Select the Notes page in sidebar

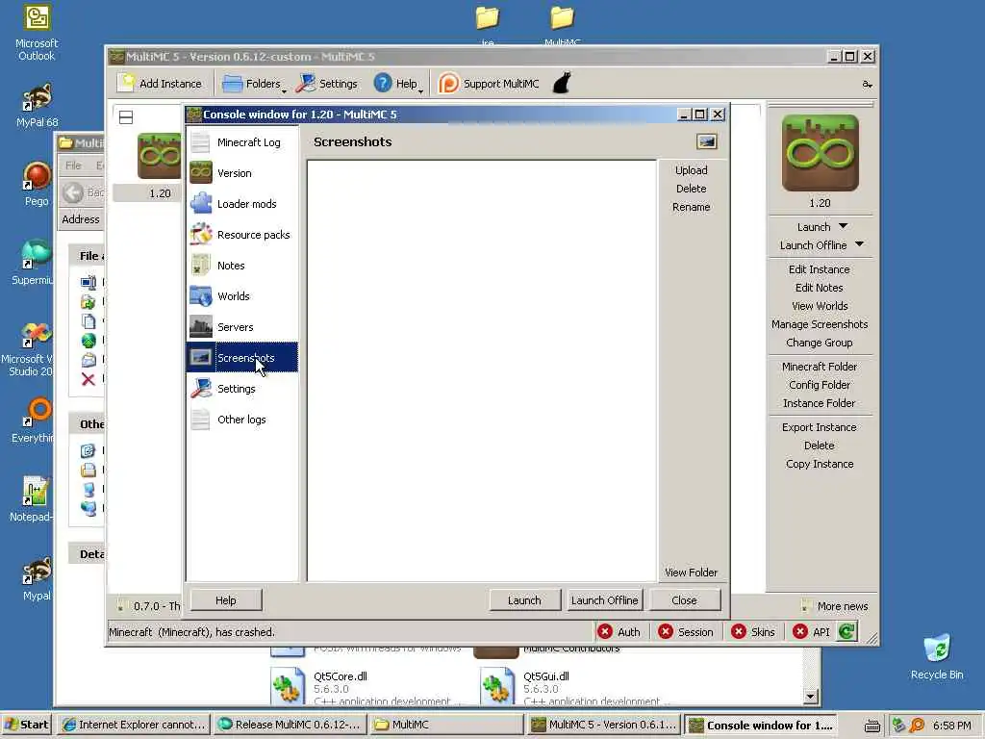241,266
